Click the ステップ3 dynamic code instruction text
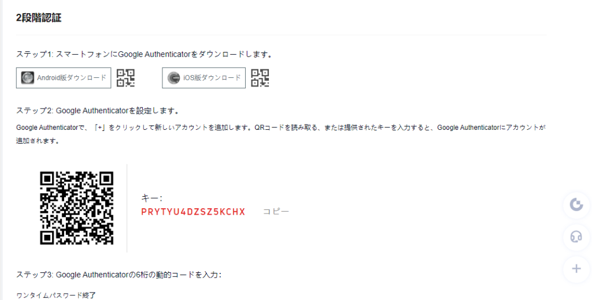The image size is (592, 300). (119, 275)
